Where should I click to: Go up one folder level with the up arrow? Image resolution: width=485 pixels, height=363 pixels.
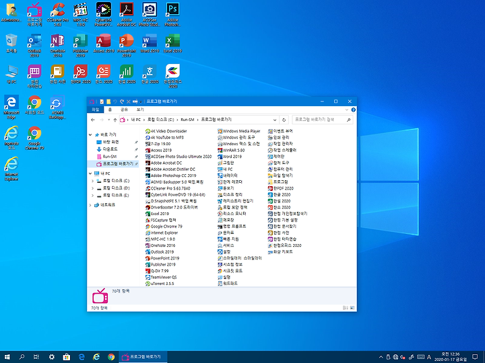(115, 120)
